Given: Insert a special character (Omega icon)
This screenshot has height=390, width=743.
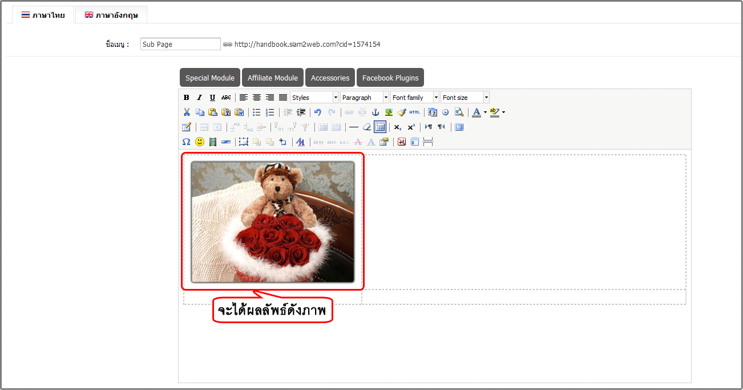Looking at the screenshot, I should click(x=187, y=142).
